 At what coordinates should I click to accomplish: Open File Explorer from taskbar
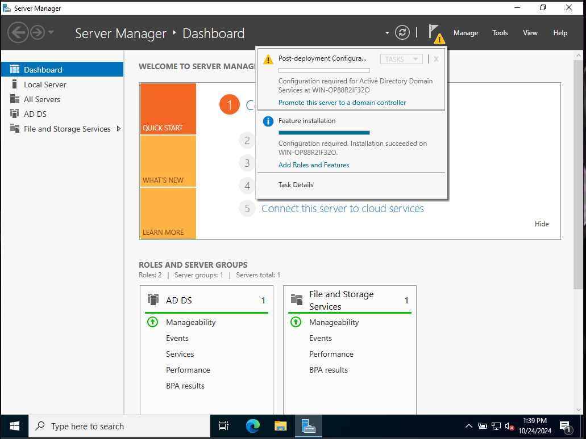click(280, 426)
